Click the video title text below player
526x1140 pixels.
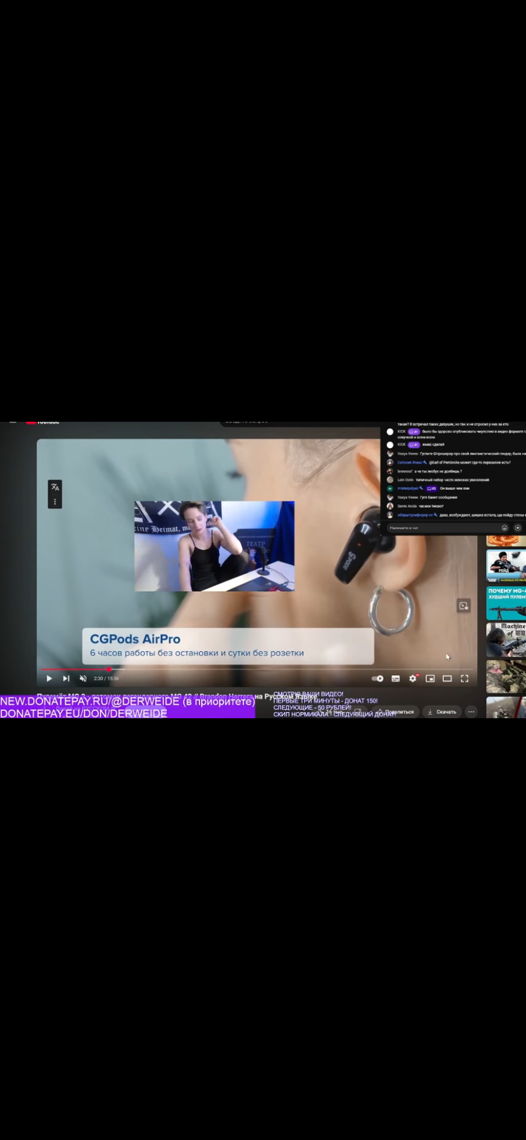click(x=177, y=696)
